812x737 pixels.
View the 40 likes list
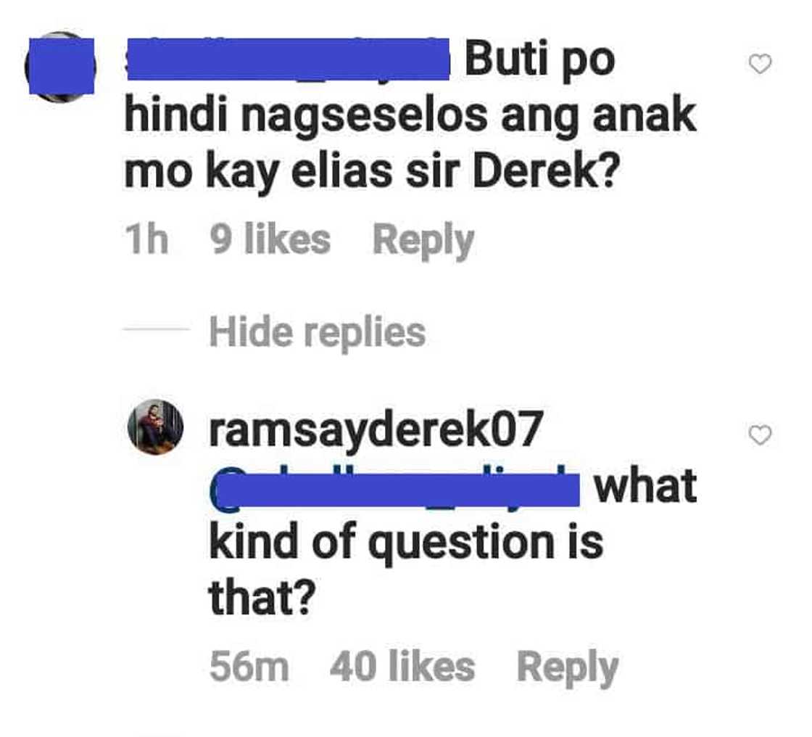[402, 667]
